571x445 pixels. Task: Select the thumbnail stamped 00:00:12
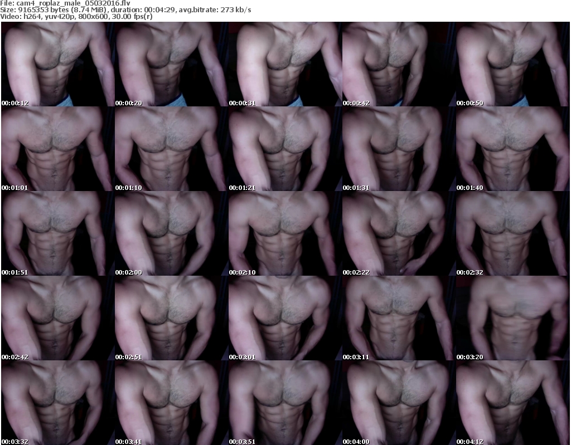(x=58, y=64)
